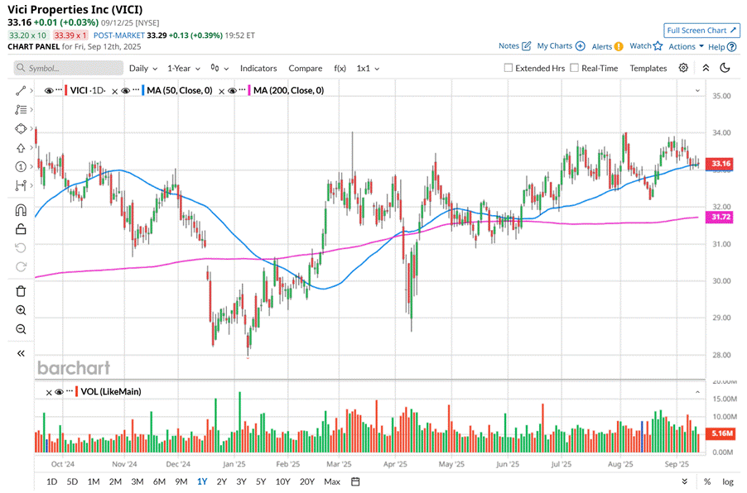Collapse the chart toolbar with double chevron
Screen dimensions: 747x493
[706, 68]
